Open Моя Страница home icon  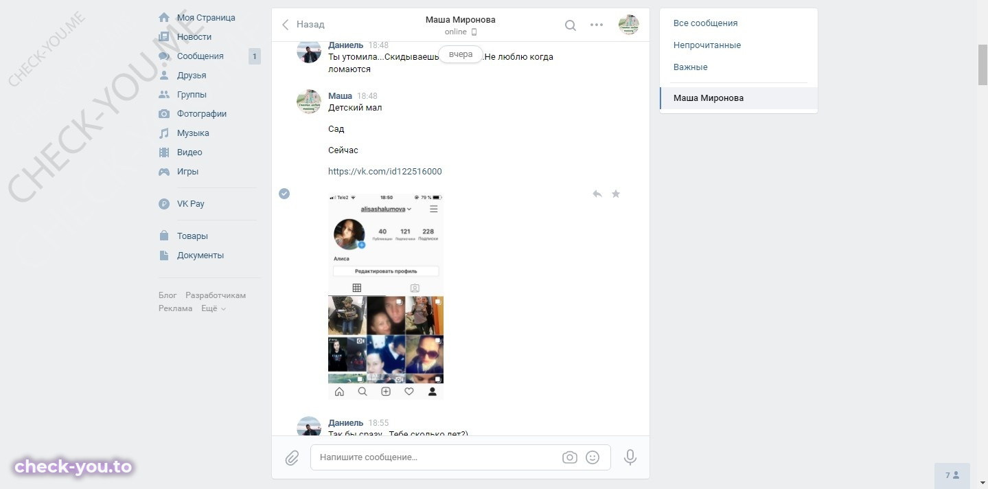pyautogui.click(x=164, y=17)
